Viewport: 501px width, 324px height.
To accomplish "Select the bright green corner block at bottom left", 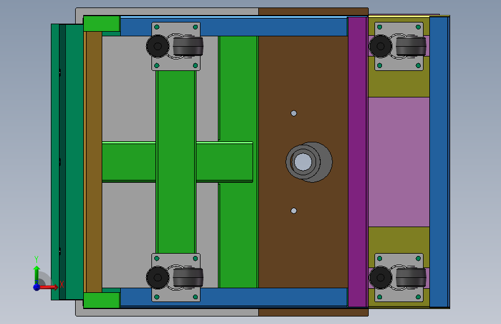I will (x=102, y=300).
